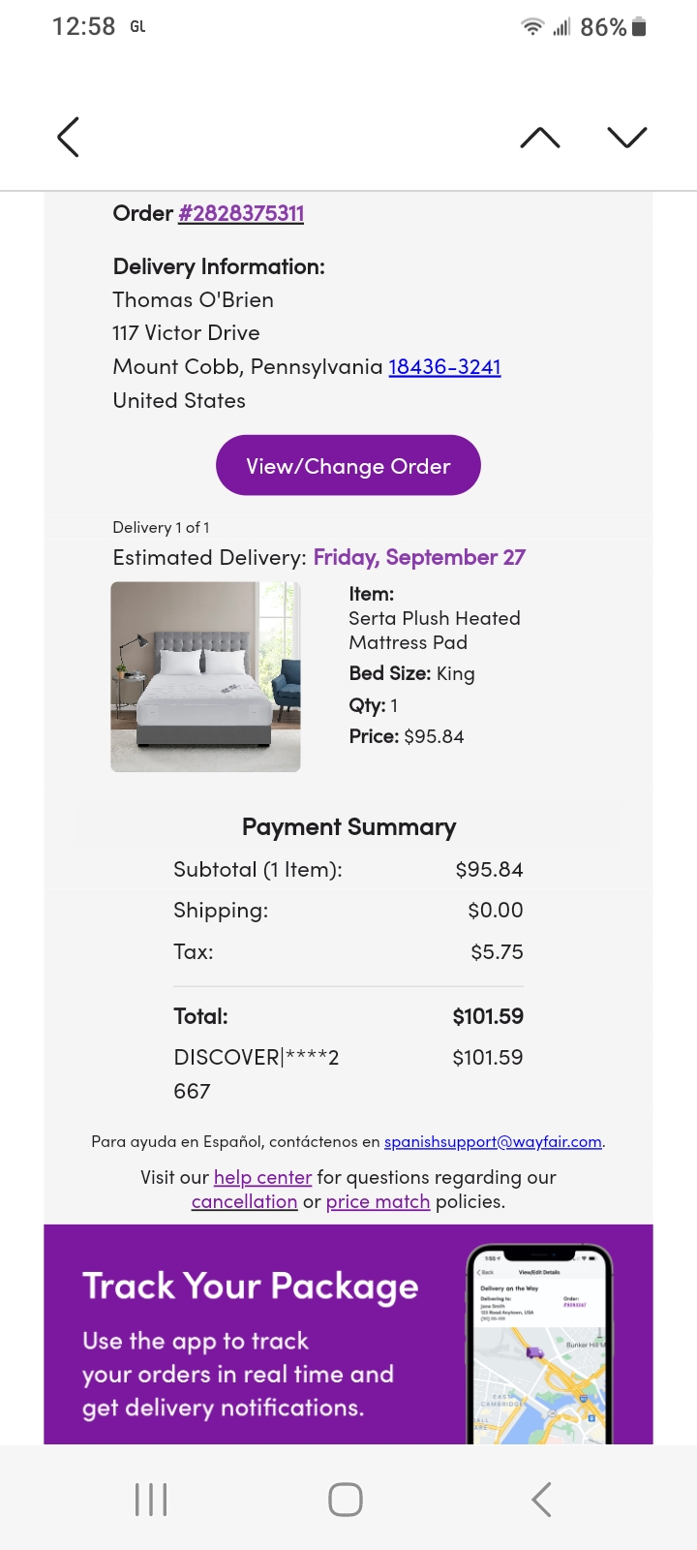
Task: Tap the battery icon in status bar
Action: (x=639, y=27)
